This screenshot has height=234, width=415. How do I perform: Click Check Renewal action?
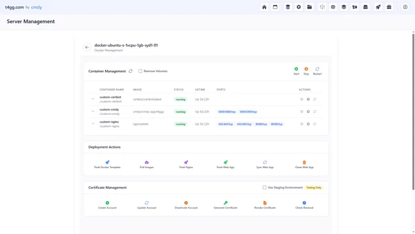click(x=305, y=205)
